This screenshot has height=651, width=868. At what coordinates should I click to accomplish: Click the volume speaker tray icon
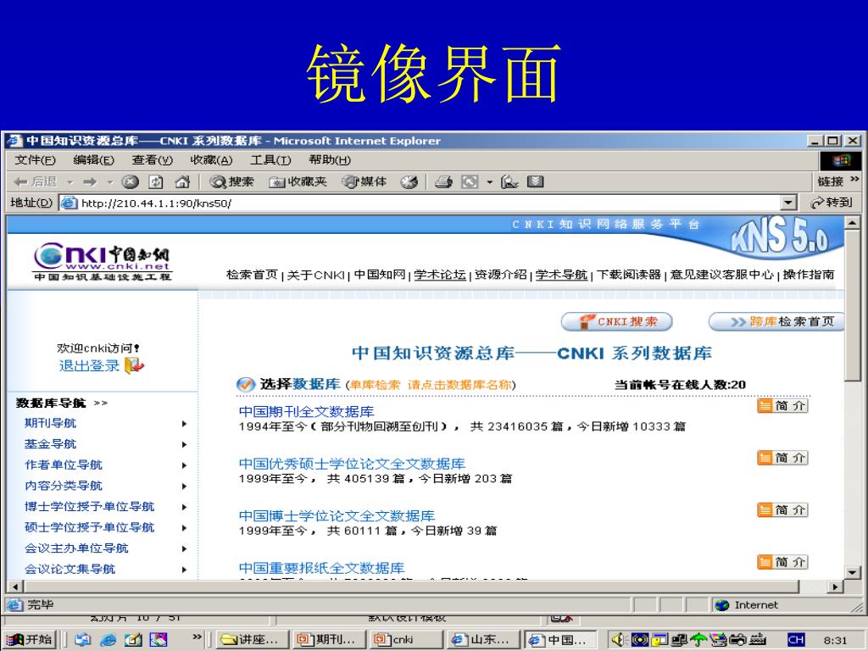coord(618,639)
